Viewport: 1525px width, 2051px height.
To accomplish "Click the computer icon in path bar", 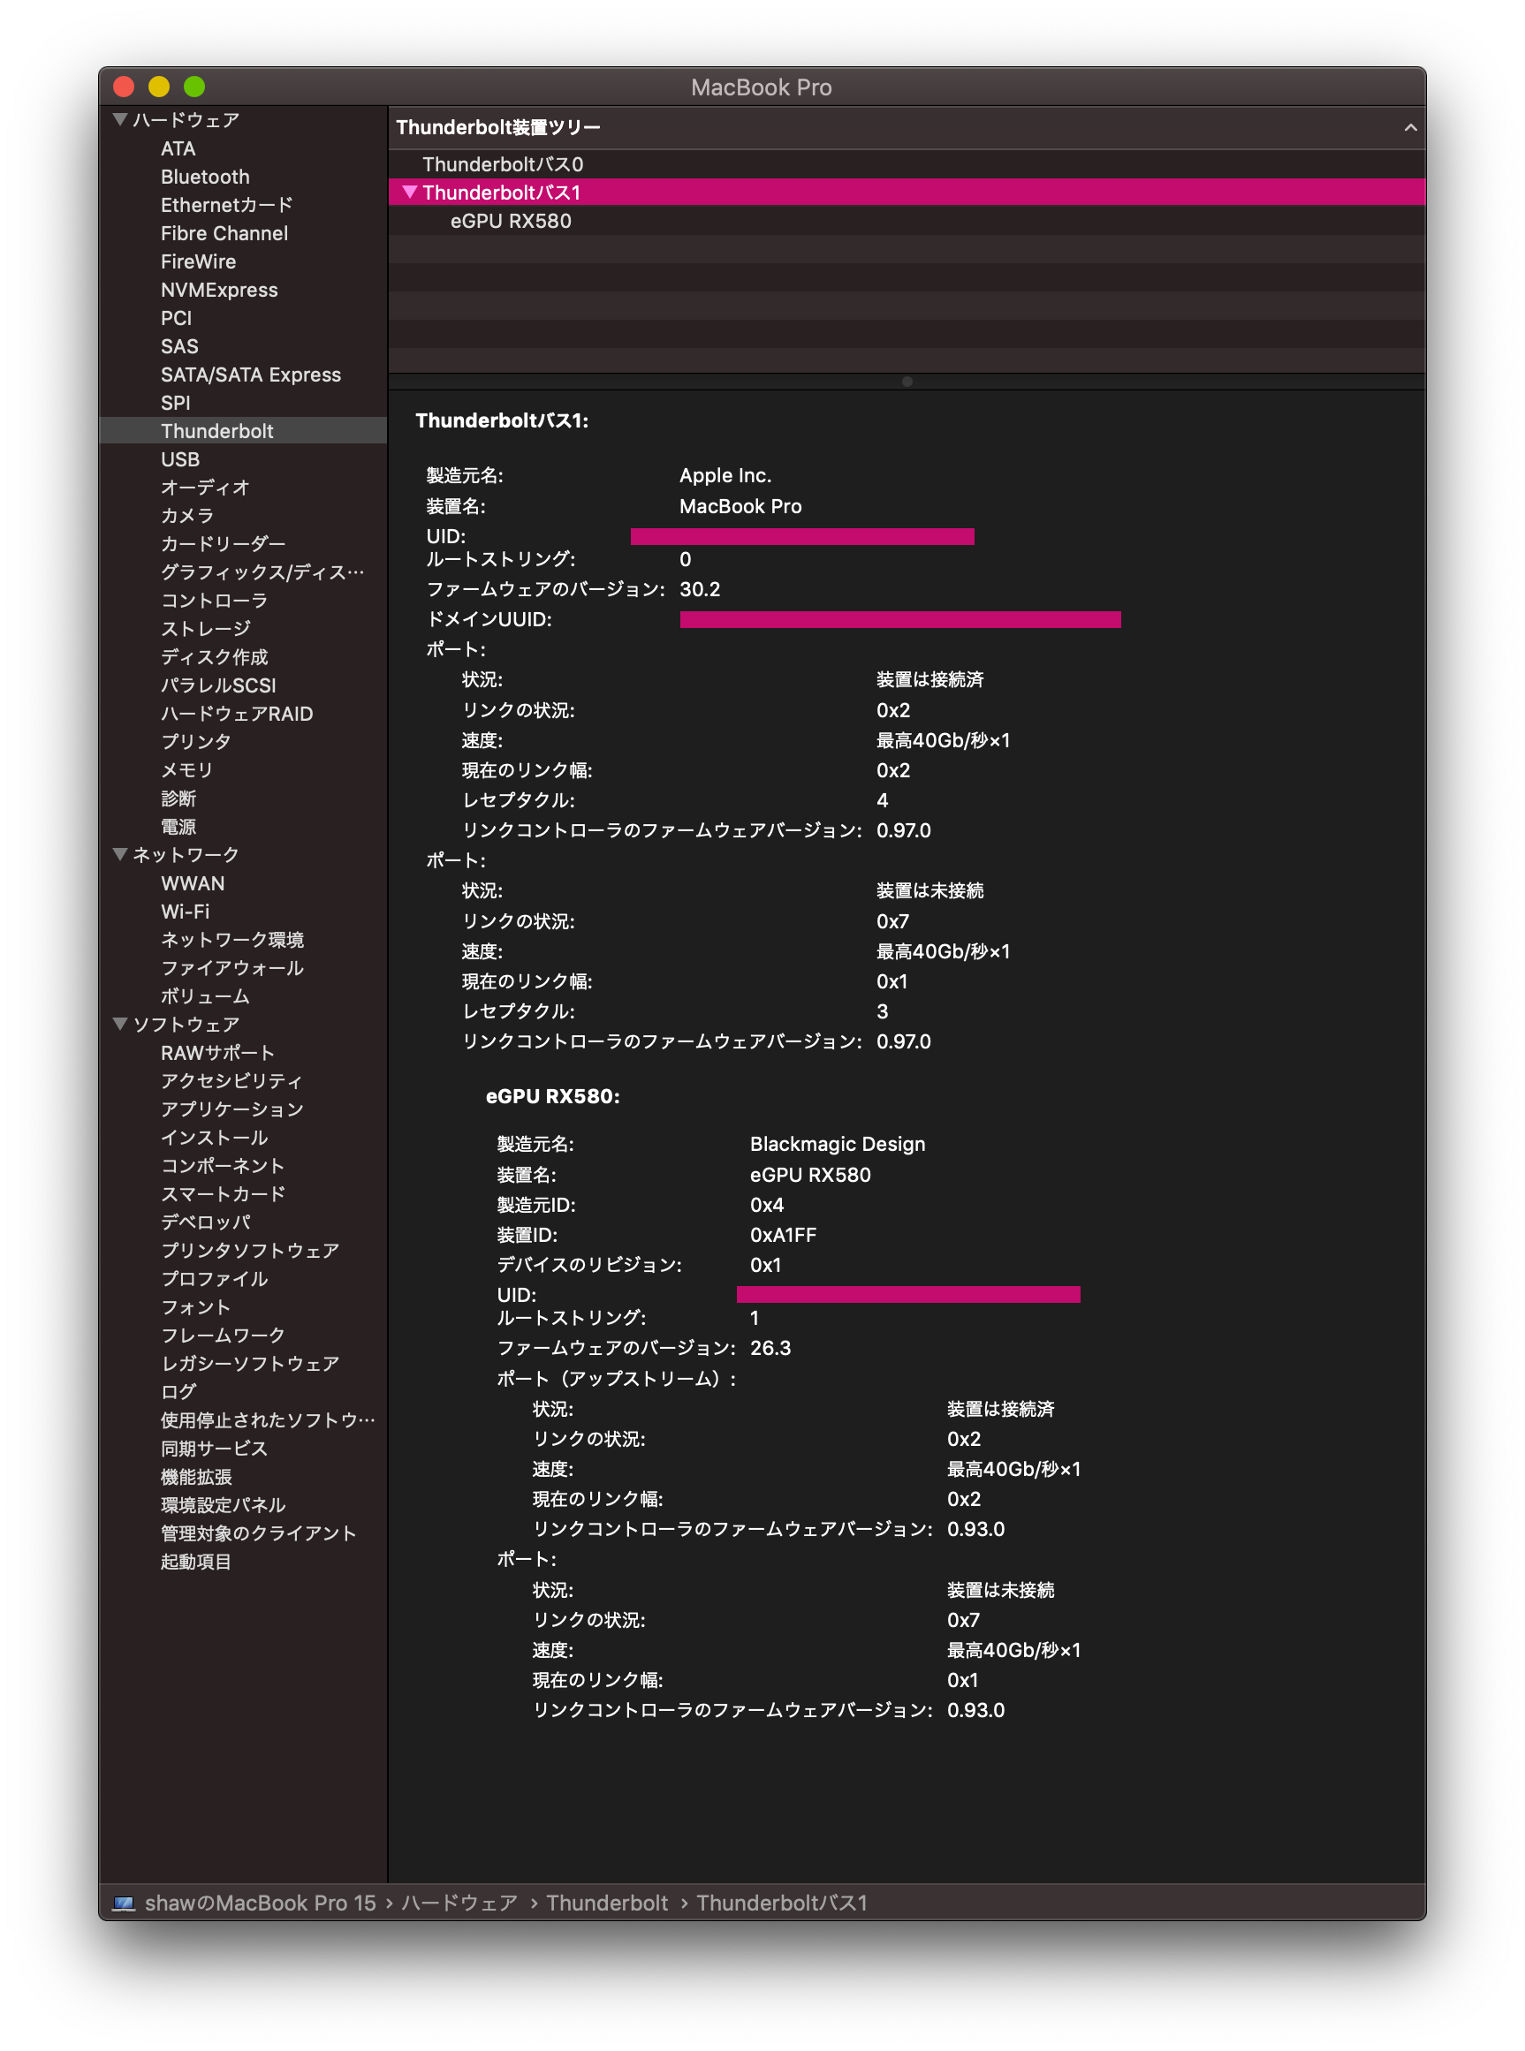I will point(124,1903).
